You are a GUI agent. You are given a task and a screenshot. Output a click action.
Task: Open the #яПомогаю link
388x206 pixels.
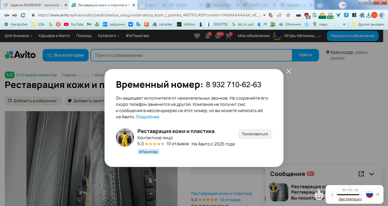pyautogui.click(x=137, y=36)
